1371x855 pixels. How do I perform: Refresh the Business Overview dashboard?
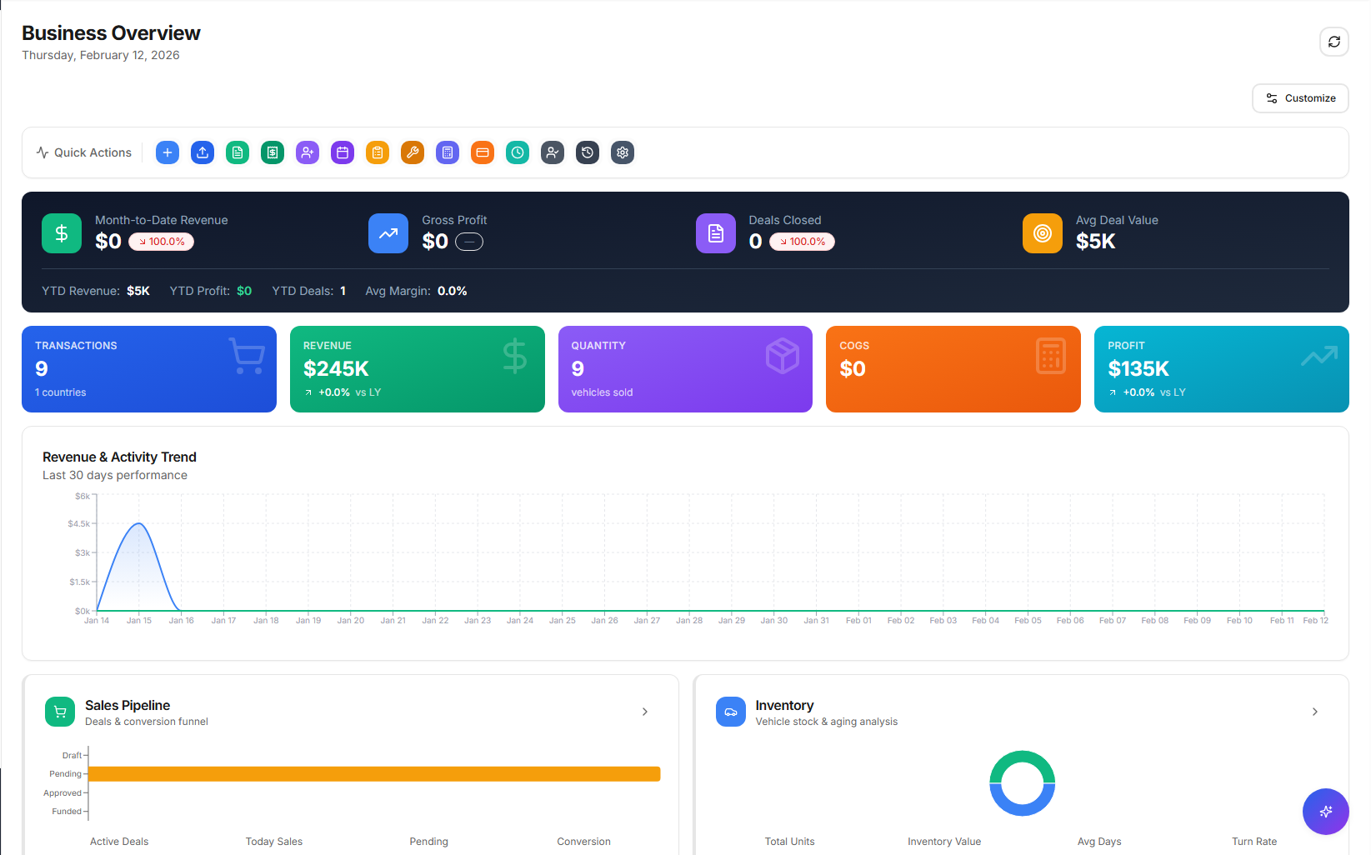[x=1333, y=42]
